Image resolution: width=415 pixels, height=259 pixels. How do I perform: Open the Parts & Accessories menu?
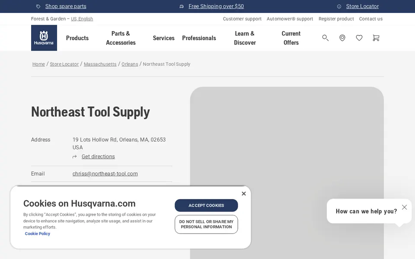tap(121, 38)
